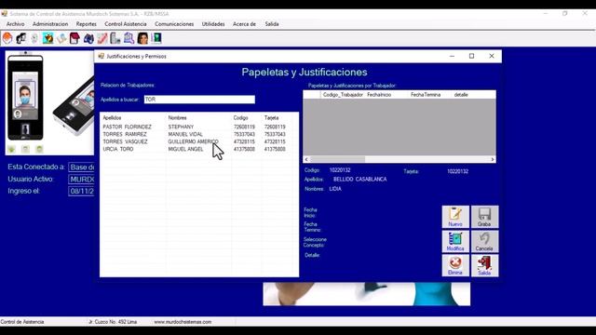Click the Elimina delete button
The image size is (596, 335).
455,265
